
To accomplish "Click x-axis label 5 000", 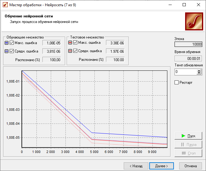I will (x=94, y=152).
